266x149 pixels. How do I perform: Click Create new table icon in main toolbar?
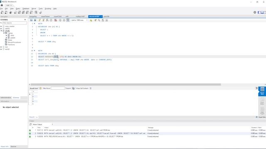click(x=20, y=12)
